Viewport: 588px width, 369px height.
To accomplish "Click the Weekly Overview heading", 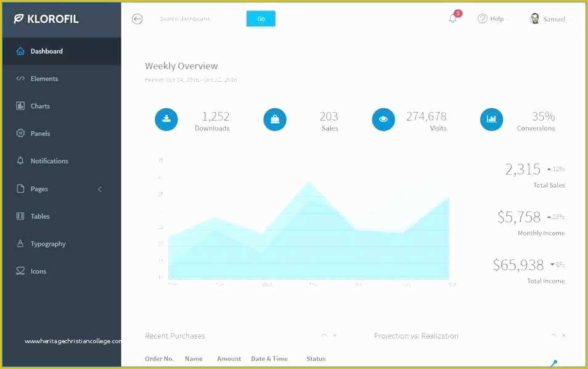I will [181, 66].
